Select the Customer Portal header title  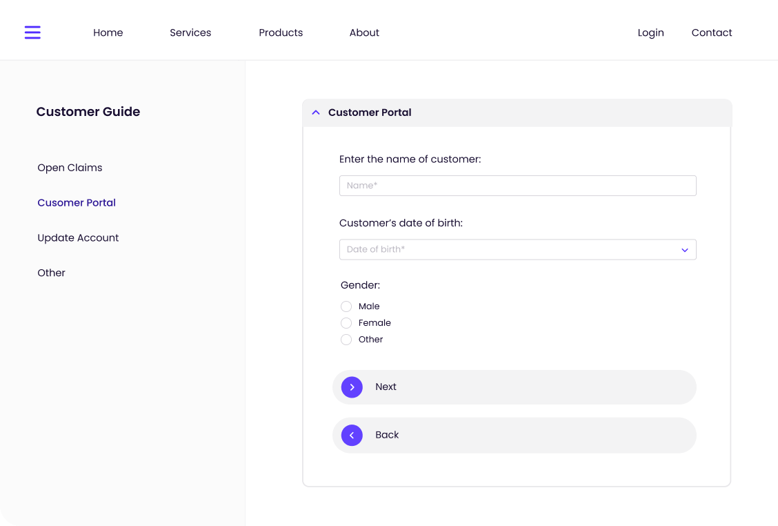point(370,113)
